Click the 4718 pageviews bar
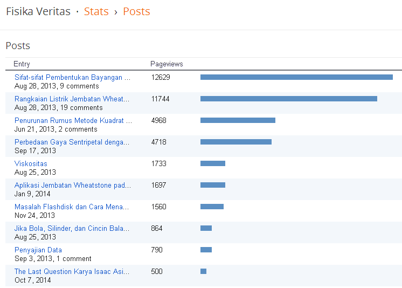 click(x=236, y=142)
